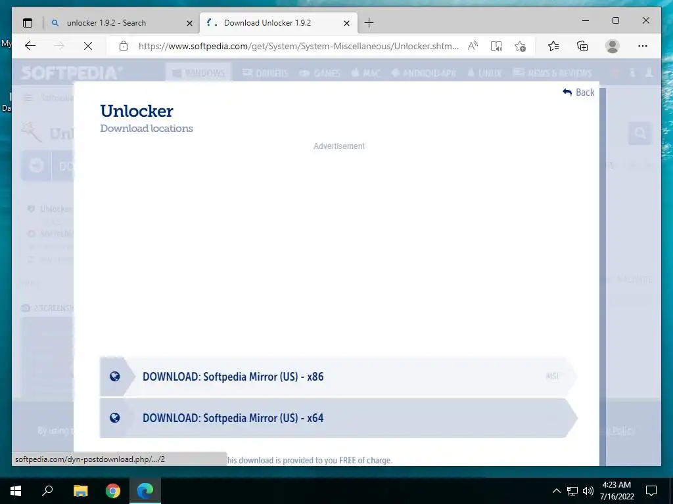Open the Favorites list

point(553,46)
